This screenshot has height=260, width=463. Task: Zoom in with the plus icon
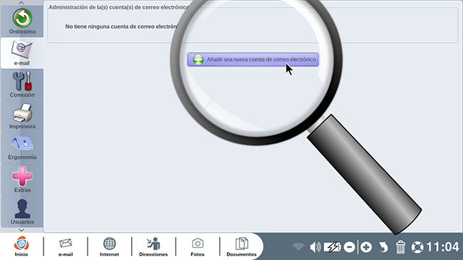(x=366, y=247)
